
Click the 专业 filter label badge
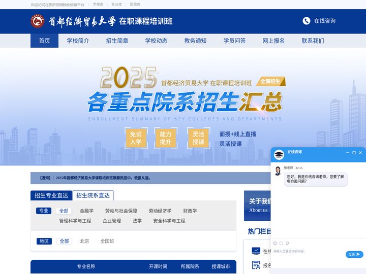(x=44, y=211)
